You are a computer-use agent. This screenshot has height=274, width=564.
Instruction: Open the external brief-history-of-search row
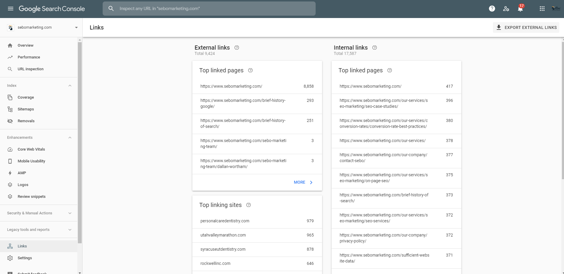point(257,124)
